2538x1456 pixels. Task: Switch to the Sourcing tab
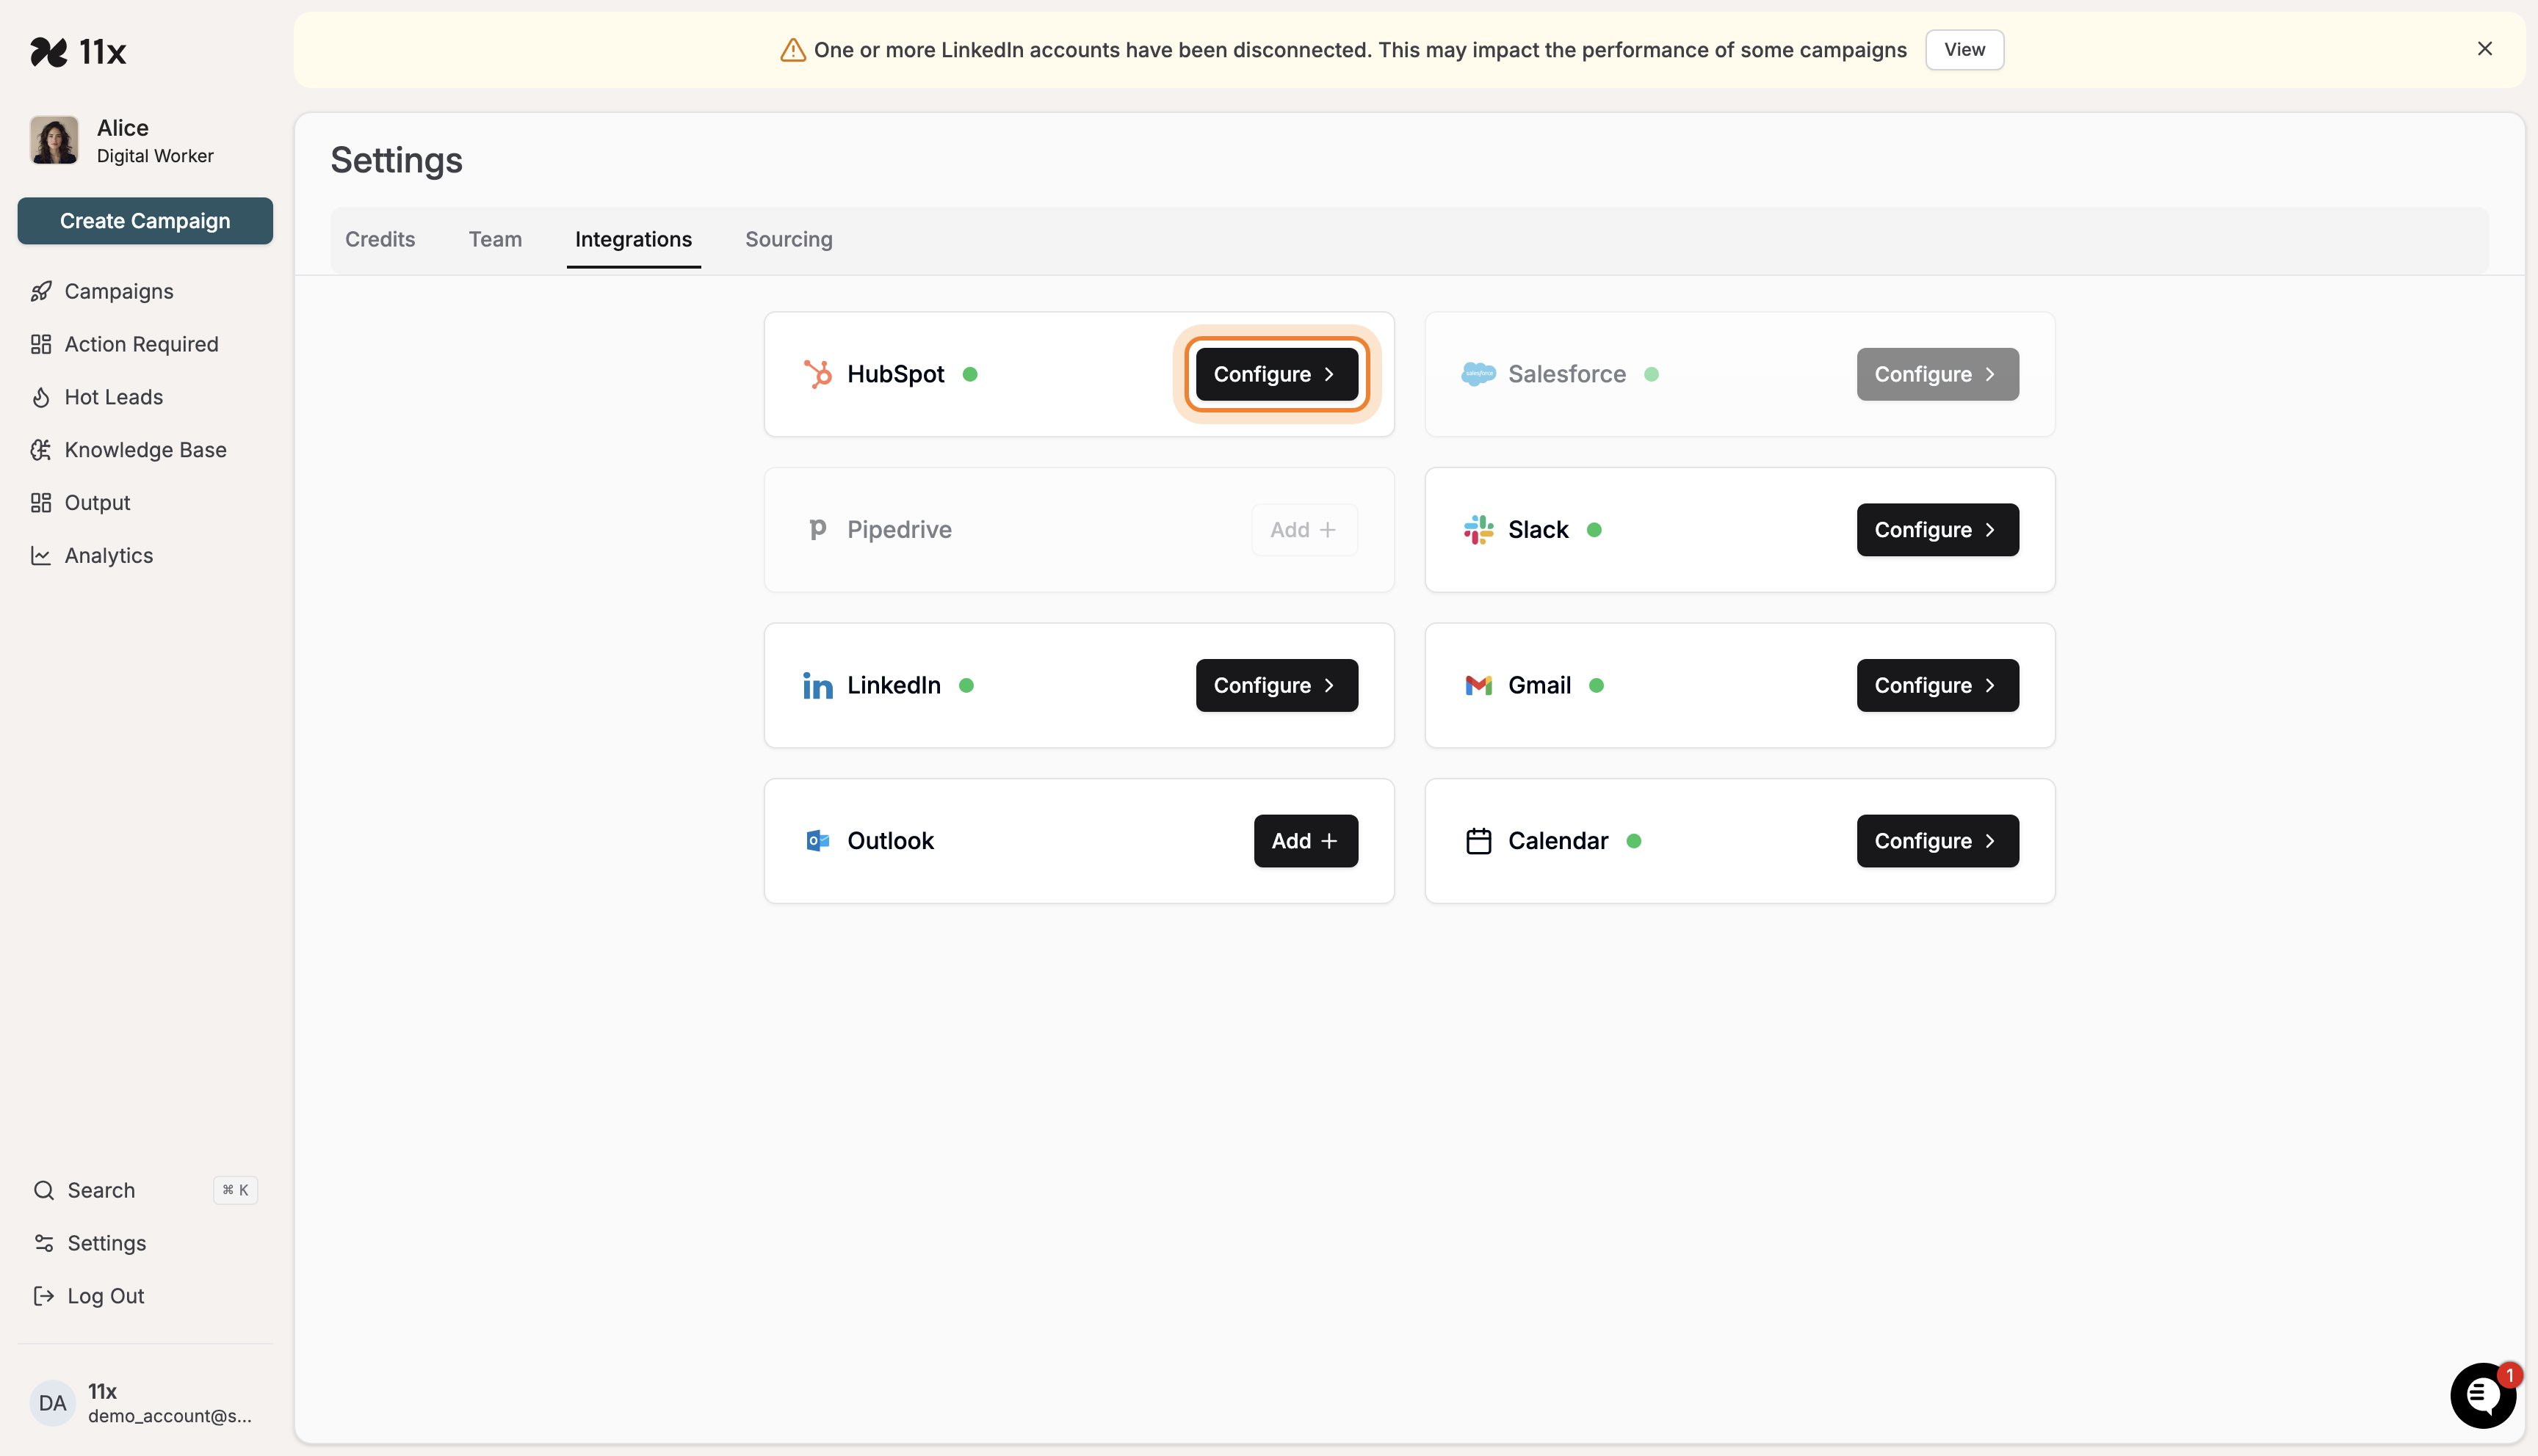coord(788,239)
